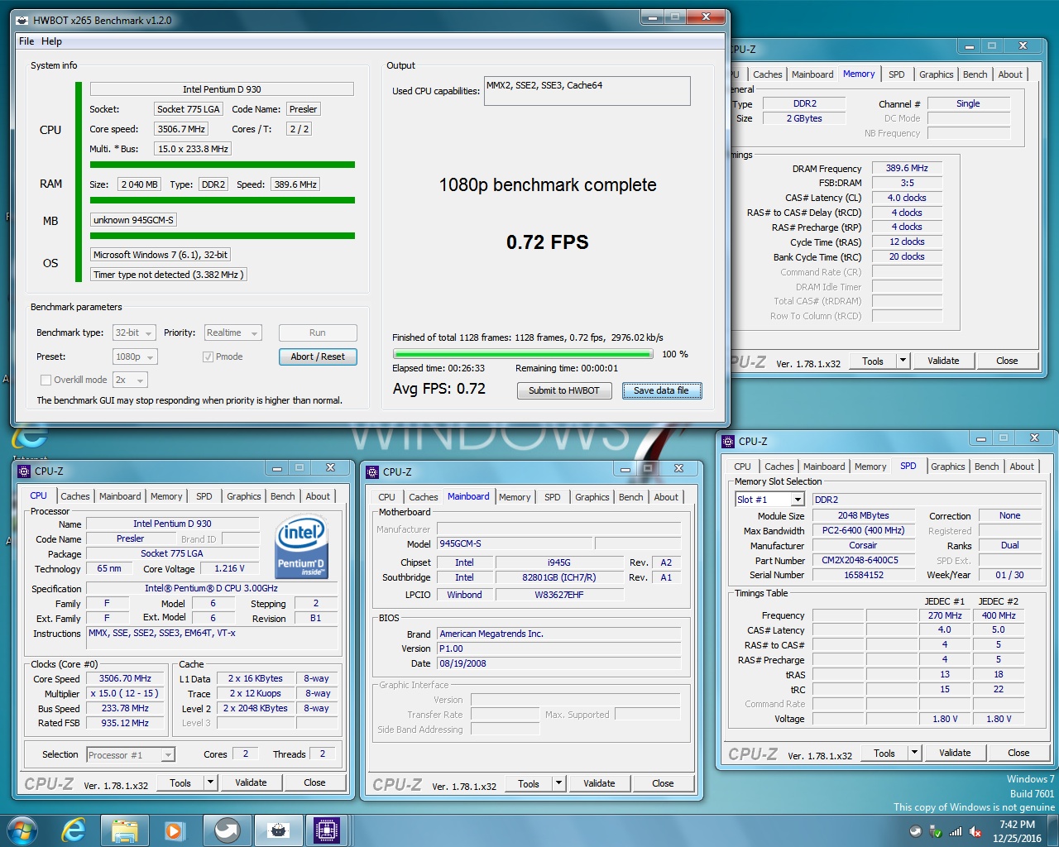This screenshot has width=1059, height=847.
Task: Open the Preset 1080p dropdown
Action: click(135, 357)
